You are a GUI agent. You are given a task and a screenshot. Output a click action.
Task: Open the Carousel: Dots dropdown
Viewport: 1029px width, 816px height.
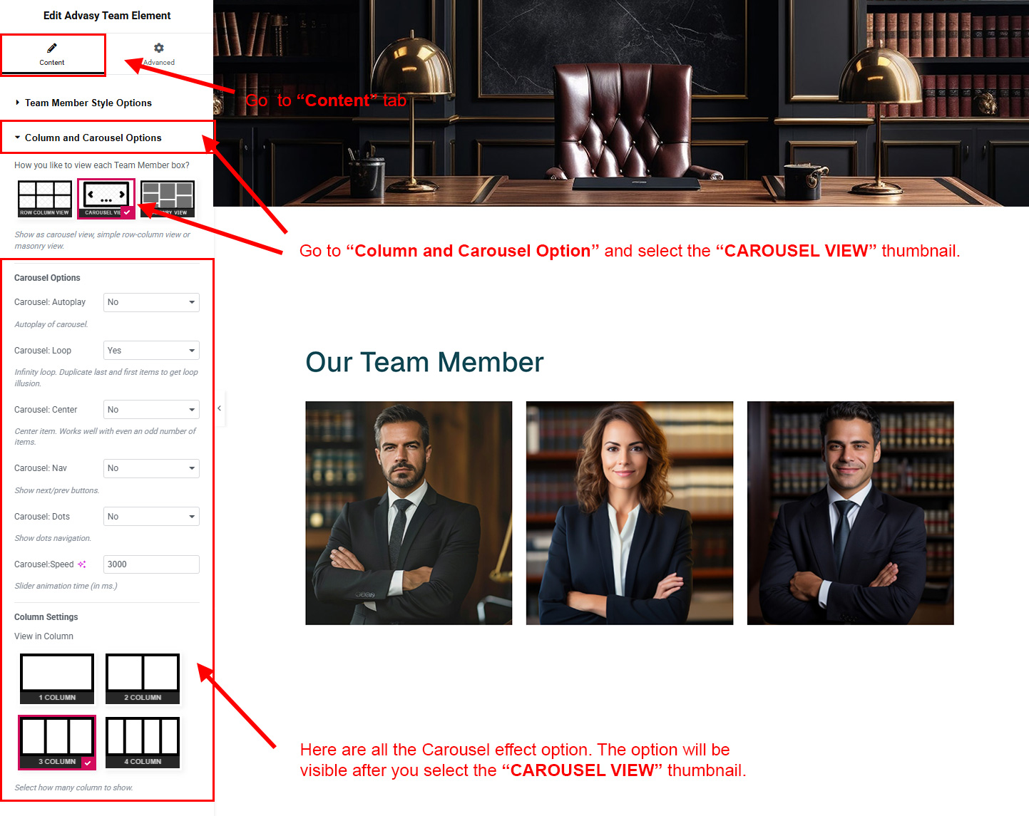tap(151, 517)
